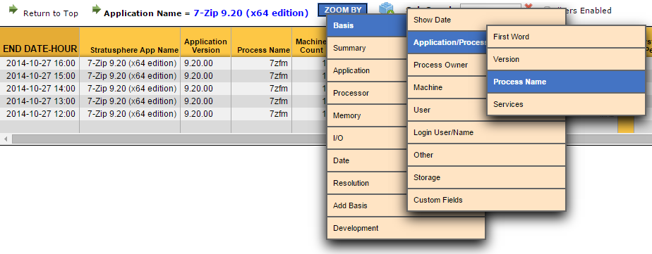Image resolution: width=652 pixels, height=254 pixels.
Task: Click the app name cell in the 16:00 row
Action: coord(130,63)
